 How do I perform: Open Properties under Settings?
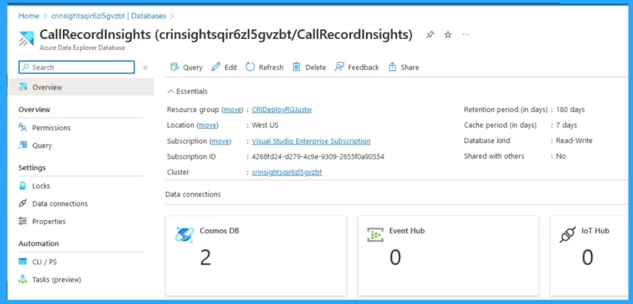click(49, 221)
